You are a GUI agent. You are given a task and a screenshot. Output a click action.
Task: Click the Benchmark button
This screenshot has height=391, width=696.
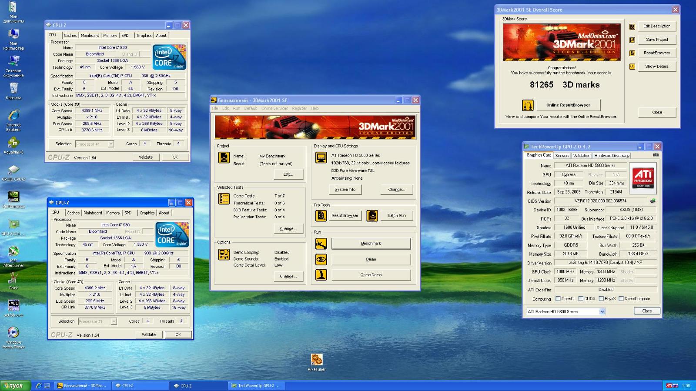coord(371,244)
